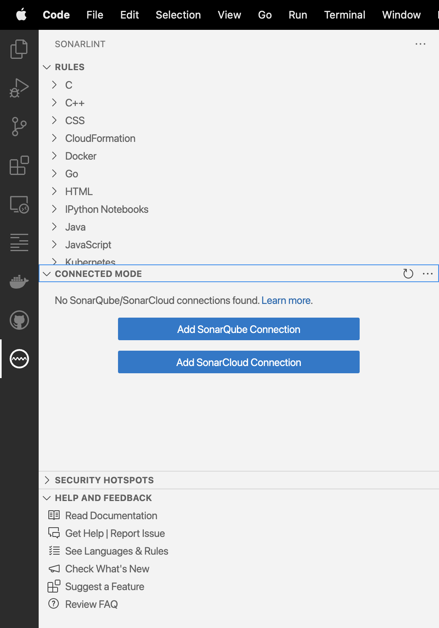The width and height of the screenshot is (439, 628).
Task: Open the Terminal menu
Action: [345, 15]
